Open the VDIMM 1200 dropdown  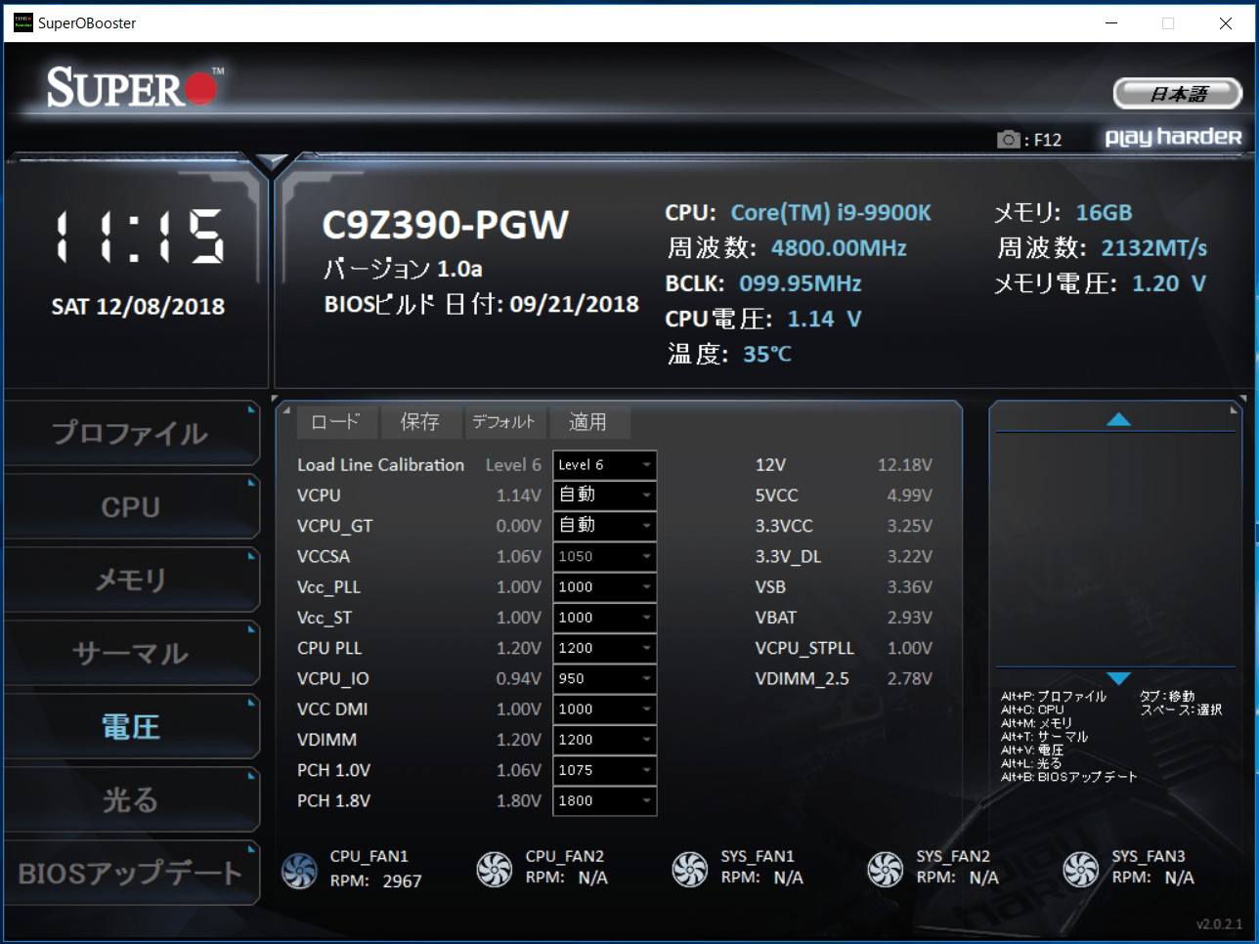pos(604,740)
